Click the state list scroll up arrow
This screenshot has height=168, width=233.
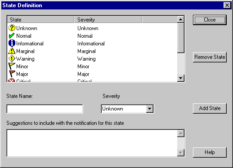[181, 19]
